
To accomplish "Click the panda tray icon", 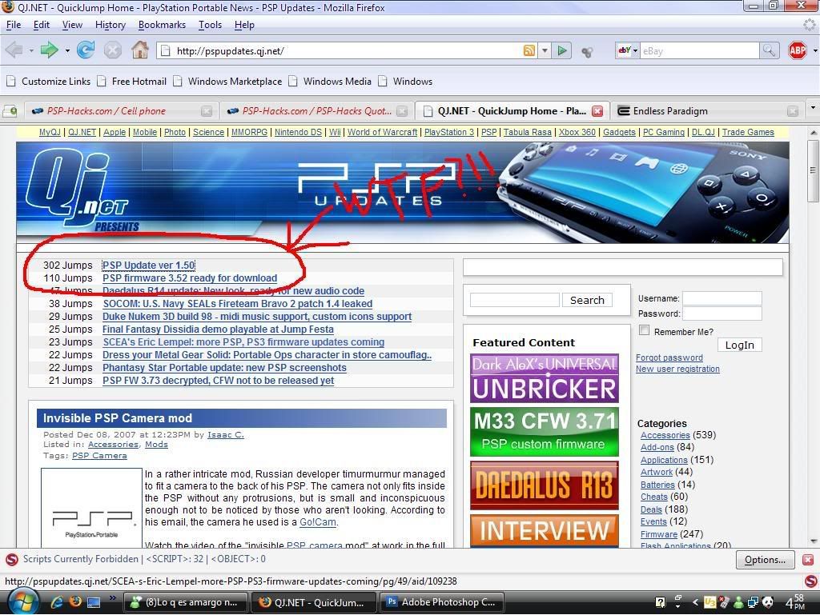I will tap(768, 602).
